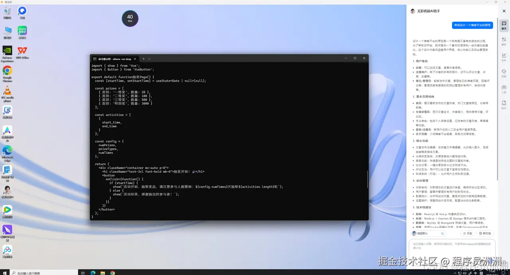The width and height of the screenshot is (510, 275).
Task: Launch VLC media player desktop shortcut
Action: point(7,93)
